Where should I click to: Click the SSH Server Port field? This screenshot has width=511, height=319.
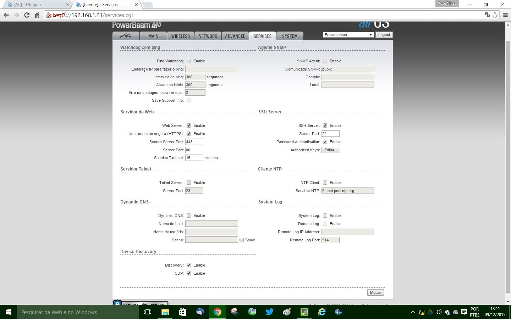[330, 134]
